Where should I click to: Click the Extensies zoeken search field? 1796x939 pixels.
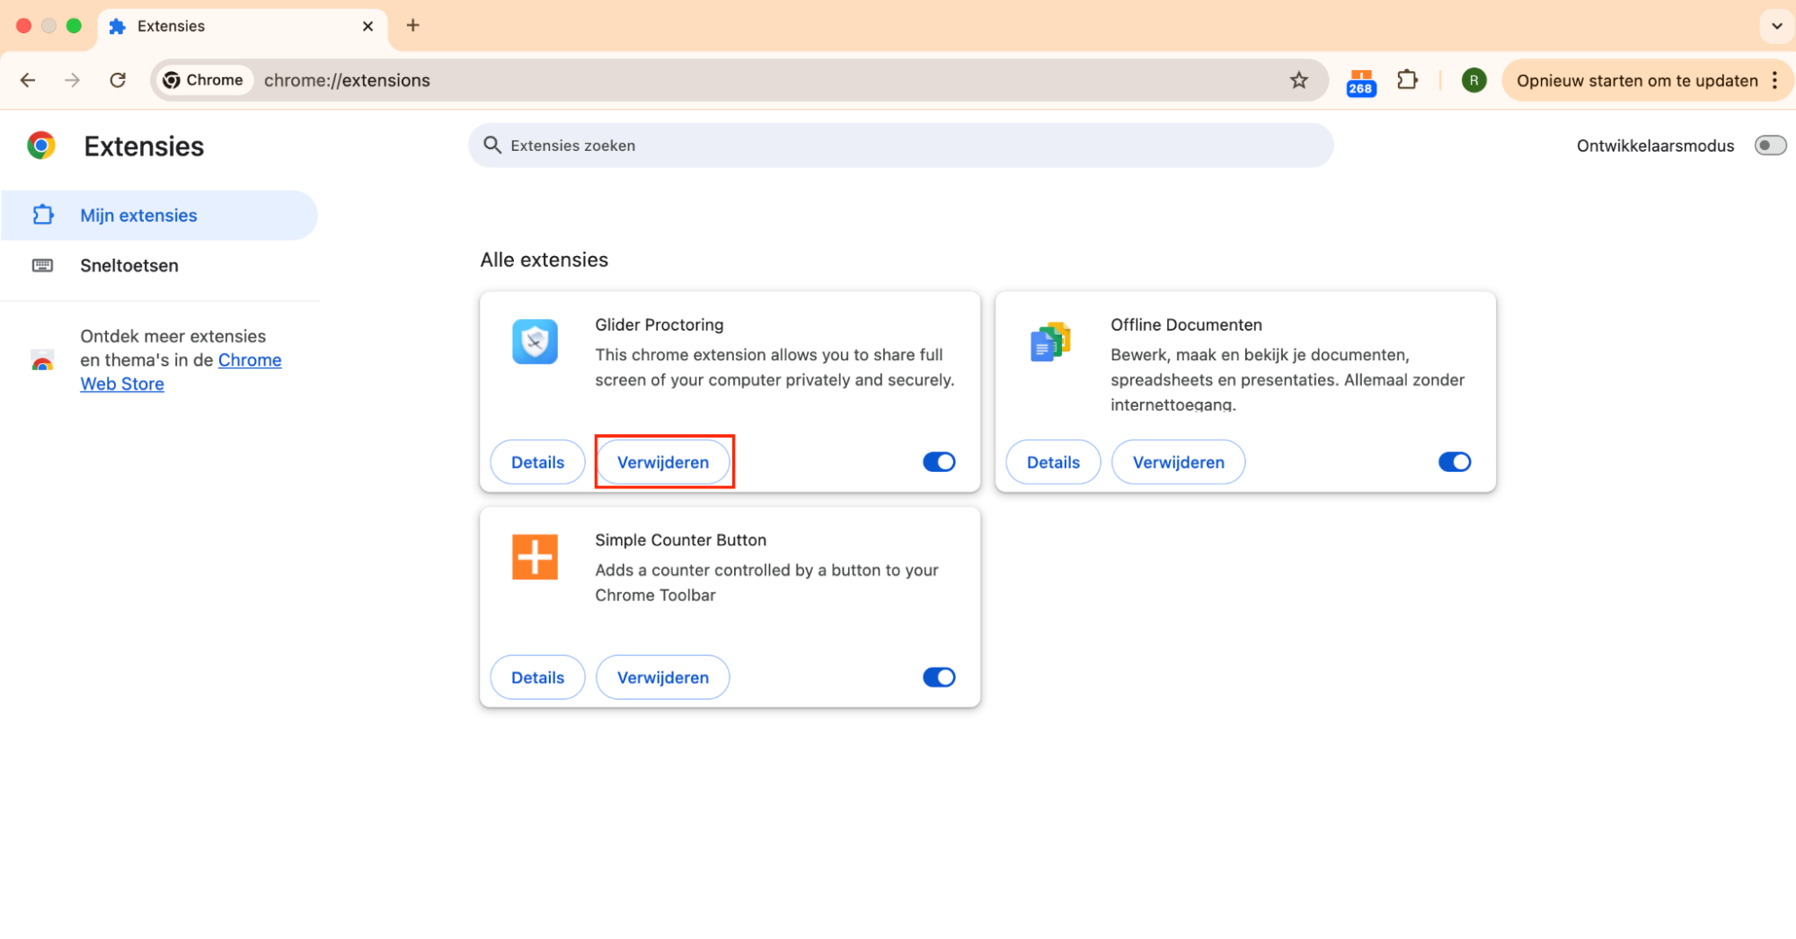point(899,145)
